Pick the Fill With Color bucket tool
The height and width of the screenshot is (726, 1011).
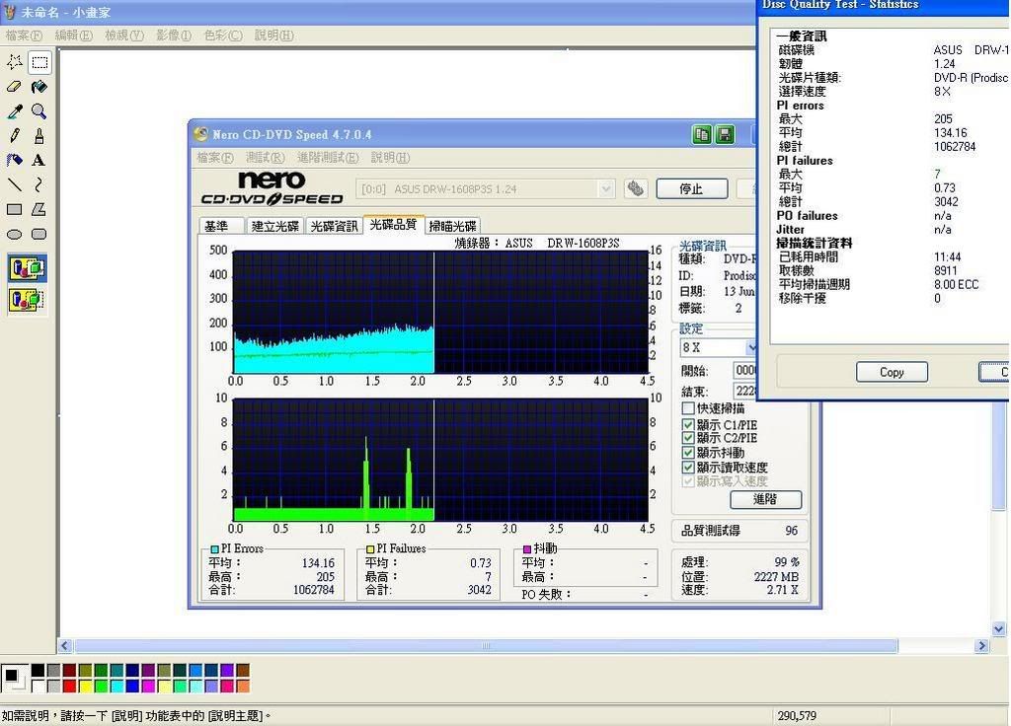pos(39,87)
